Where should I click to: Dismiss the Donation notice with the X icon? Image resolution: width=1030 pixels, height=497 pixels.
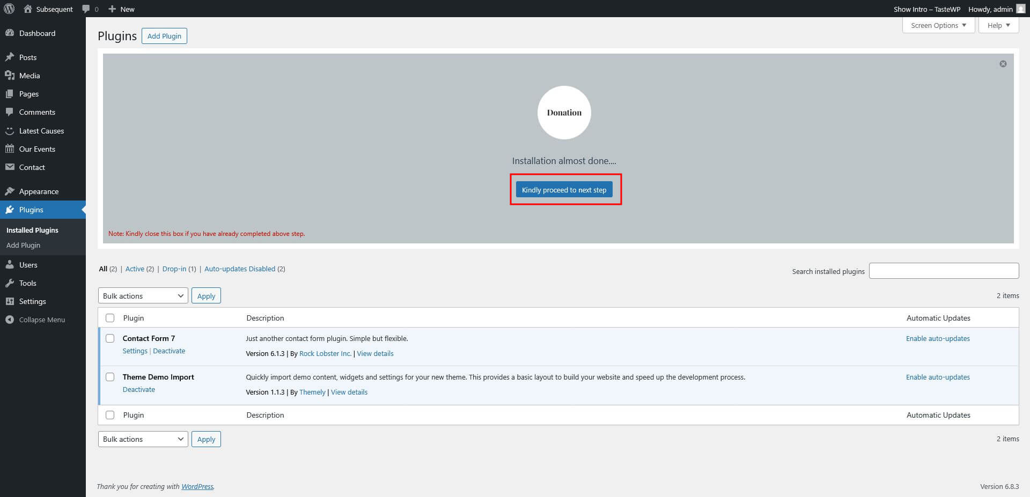coord(1003,64)
